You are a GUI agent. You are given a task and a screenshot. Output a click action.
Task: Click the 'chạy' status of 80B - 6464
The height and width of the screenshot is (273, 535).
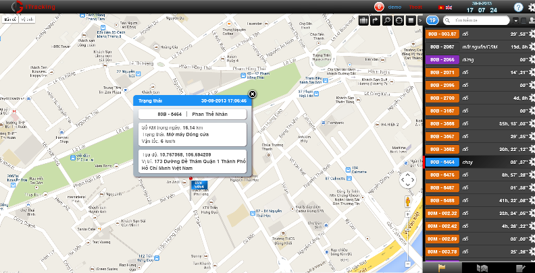467,162
